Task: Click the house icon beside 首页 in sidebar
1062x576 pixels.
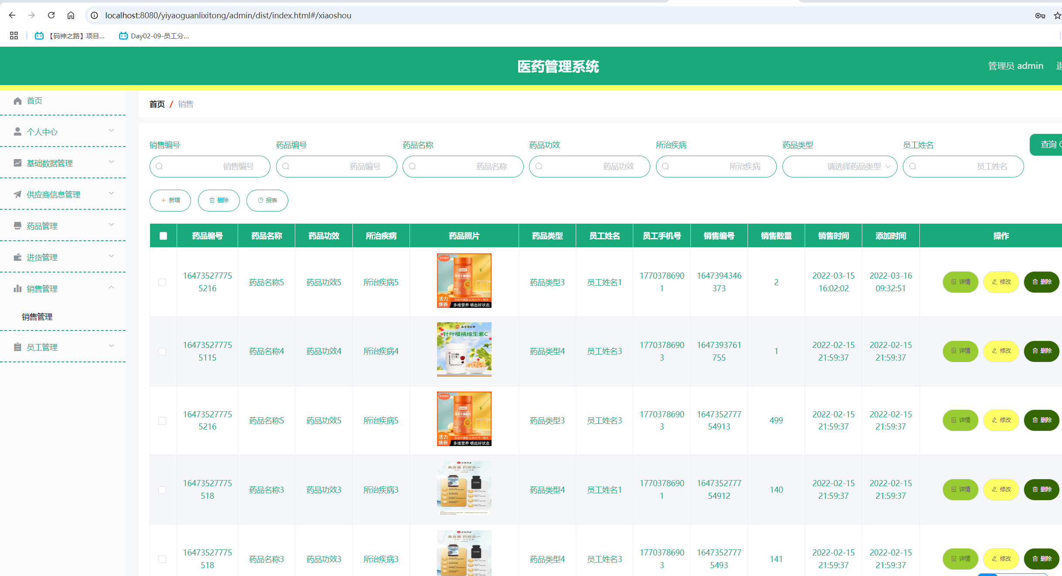Action: coord(17,101)
